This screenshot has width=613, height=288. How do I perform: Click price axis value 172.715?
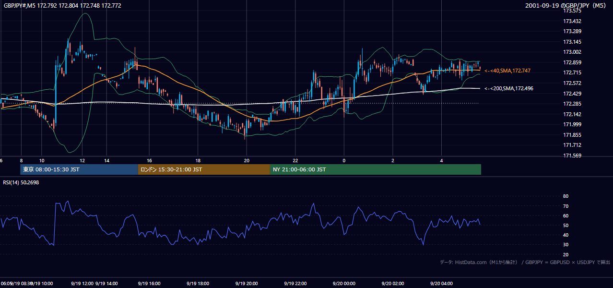click(573, 72)
